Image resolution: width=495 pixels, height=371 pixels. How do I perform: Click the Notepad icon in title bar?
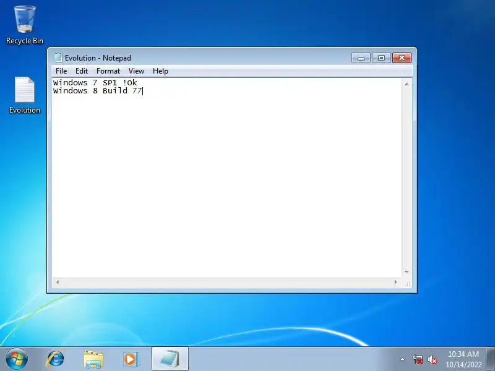58,58
